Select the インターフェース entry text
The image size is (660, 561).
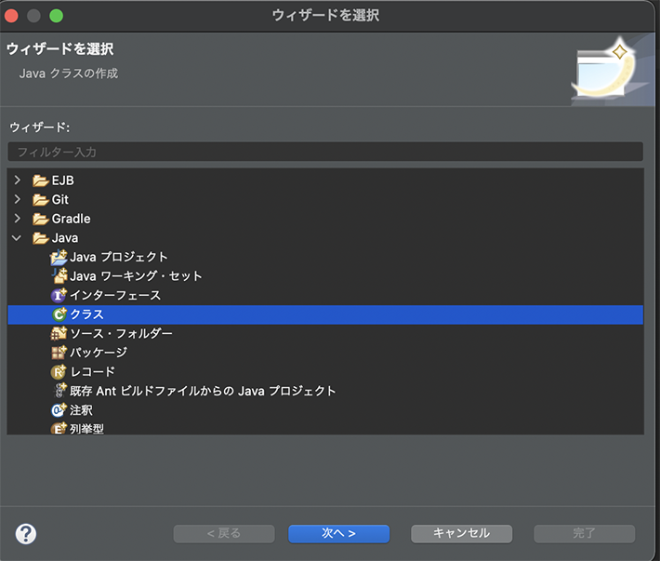[115, 295]
